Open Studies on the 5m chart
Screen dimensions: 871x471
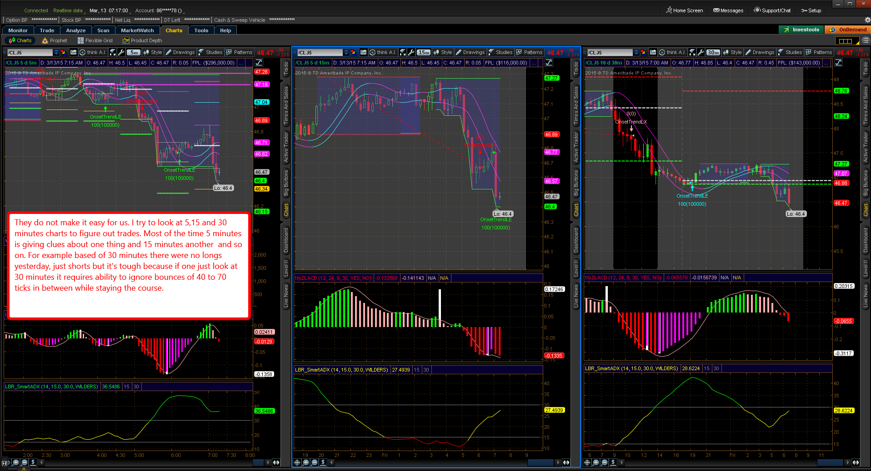pyautogui.click(x=210, y=53)
